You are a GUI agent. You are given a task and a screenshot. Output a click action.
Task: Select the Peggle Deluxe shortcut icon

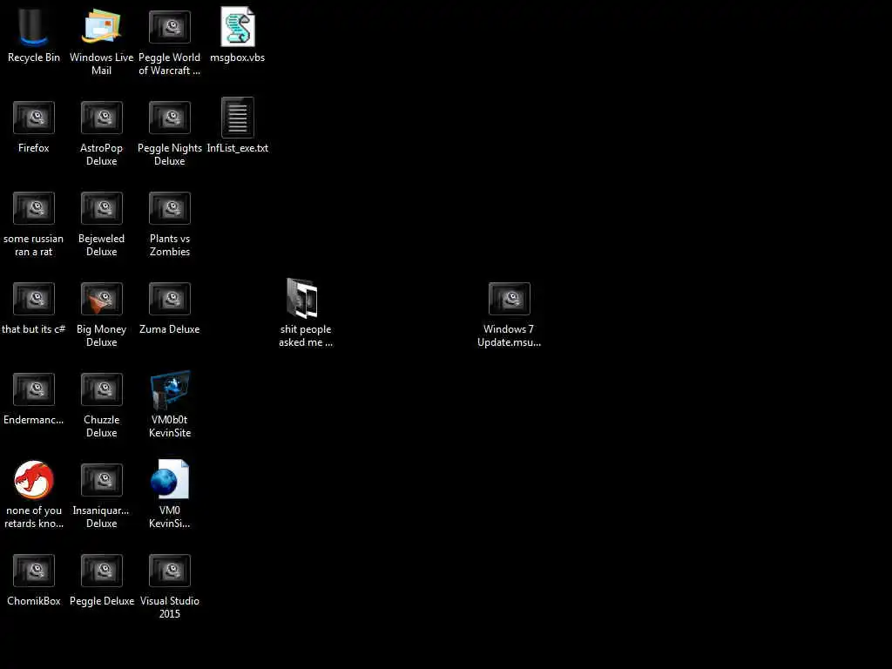pyautogui.click(x=101, y=570)
